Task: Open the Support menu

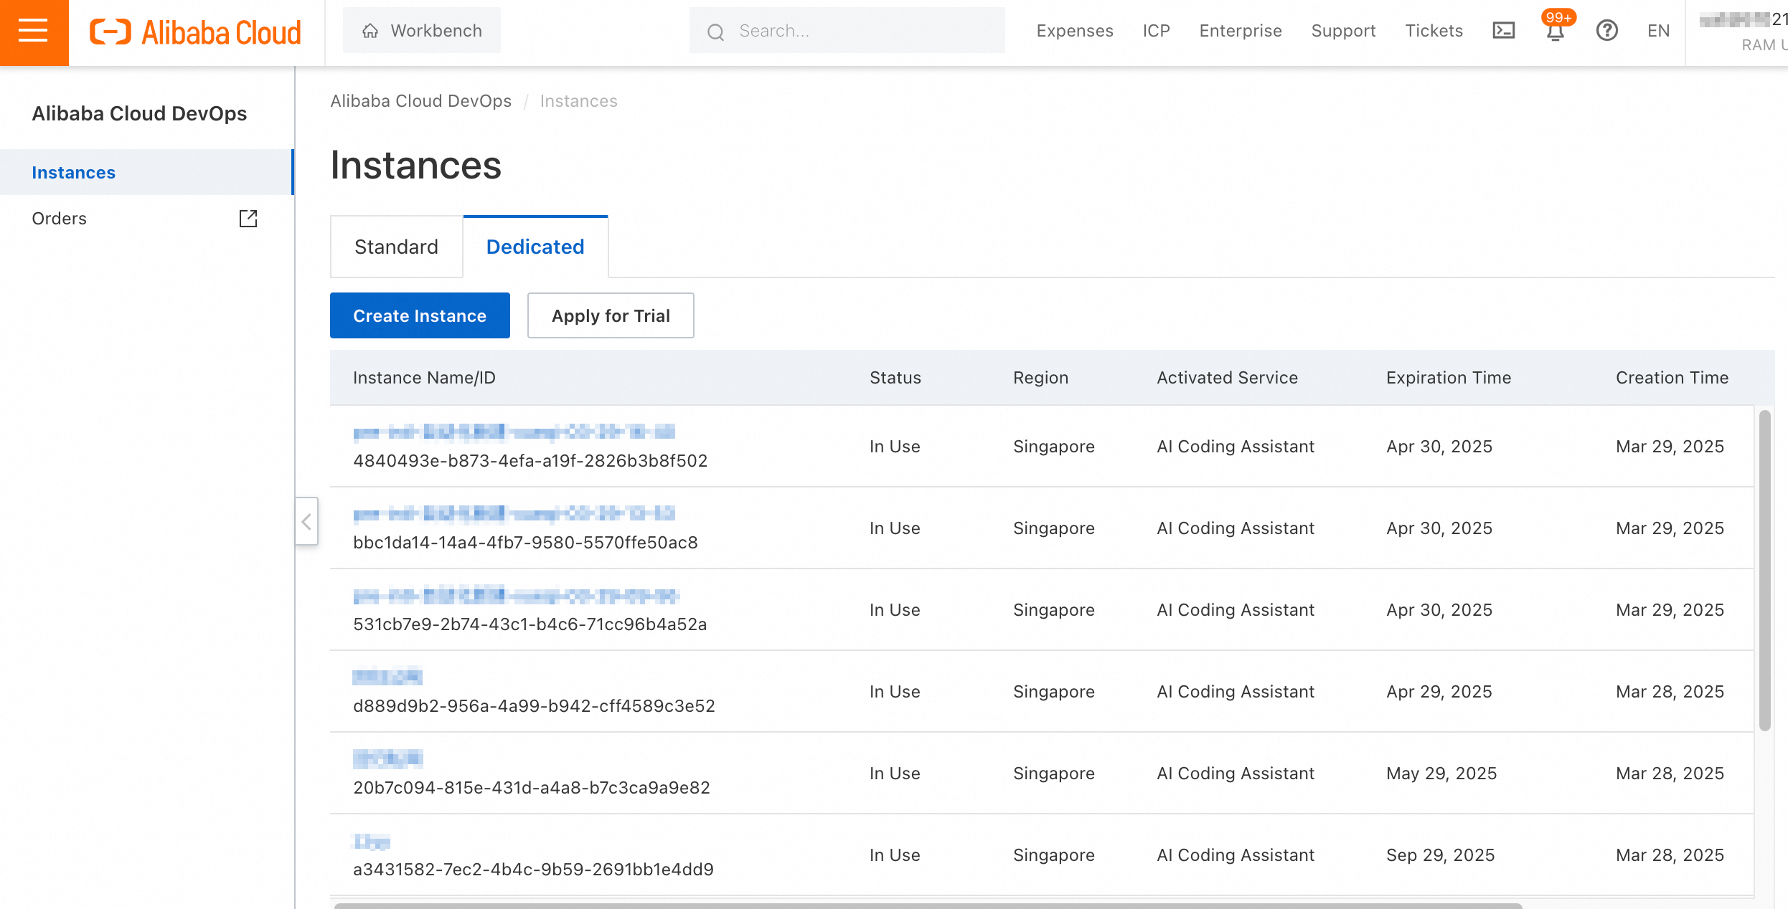Action: tap(1343, 31)
